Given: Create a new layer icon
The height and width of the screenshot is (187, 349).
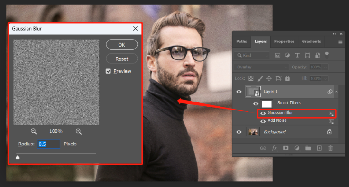Looking at the screenshot, I should tap(320, 148).
